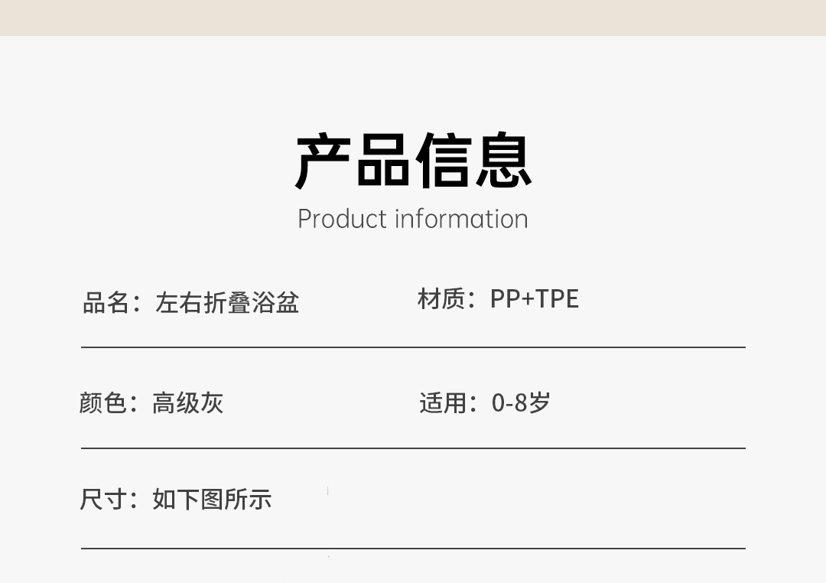This screenshot has width=826, height=583.
Task: Click the divider line under 尺寸 row
Action: pos(413,549)
